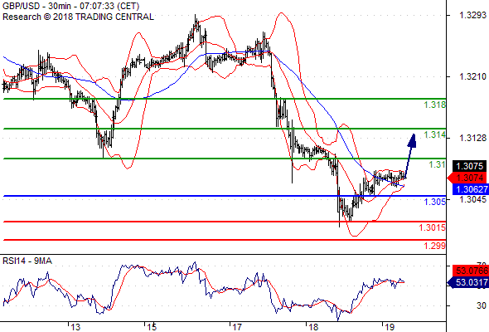489x332 pixels.
Task: Click the black 1.3075 current price tag
Action: 470,166
